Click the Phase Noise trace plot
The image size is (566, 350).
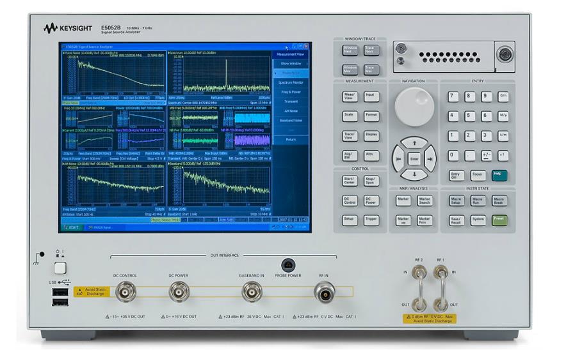pos(113,74)
